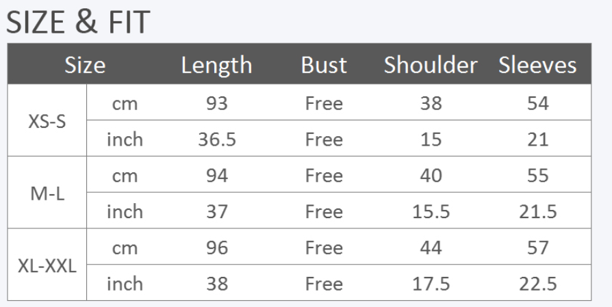Select the Size column header
The image size is (612, 307).
85,66
